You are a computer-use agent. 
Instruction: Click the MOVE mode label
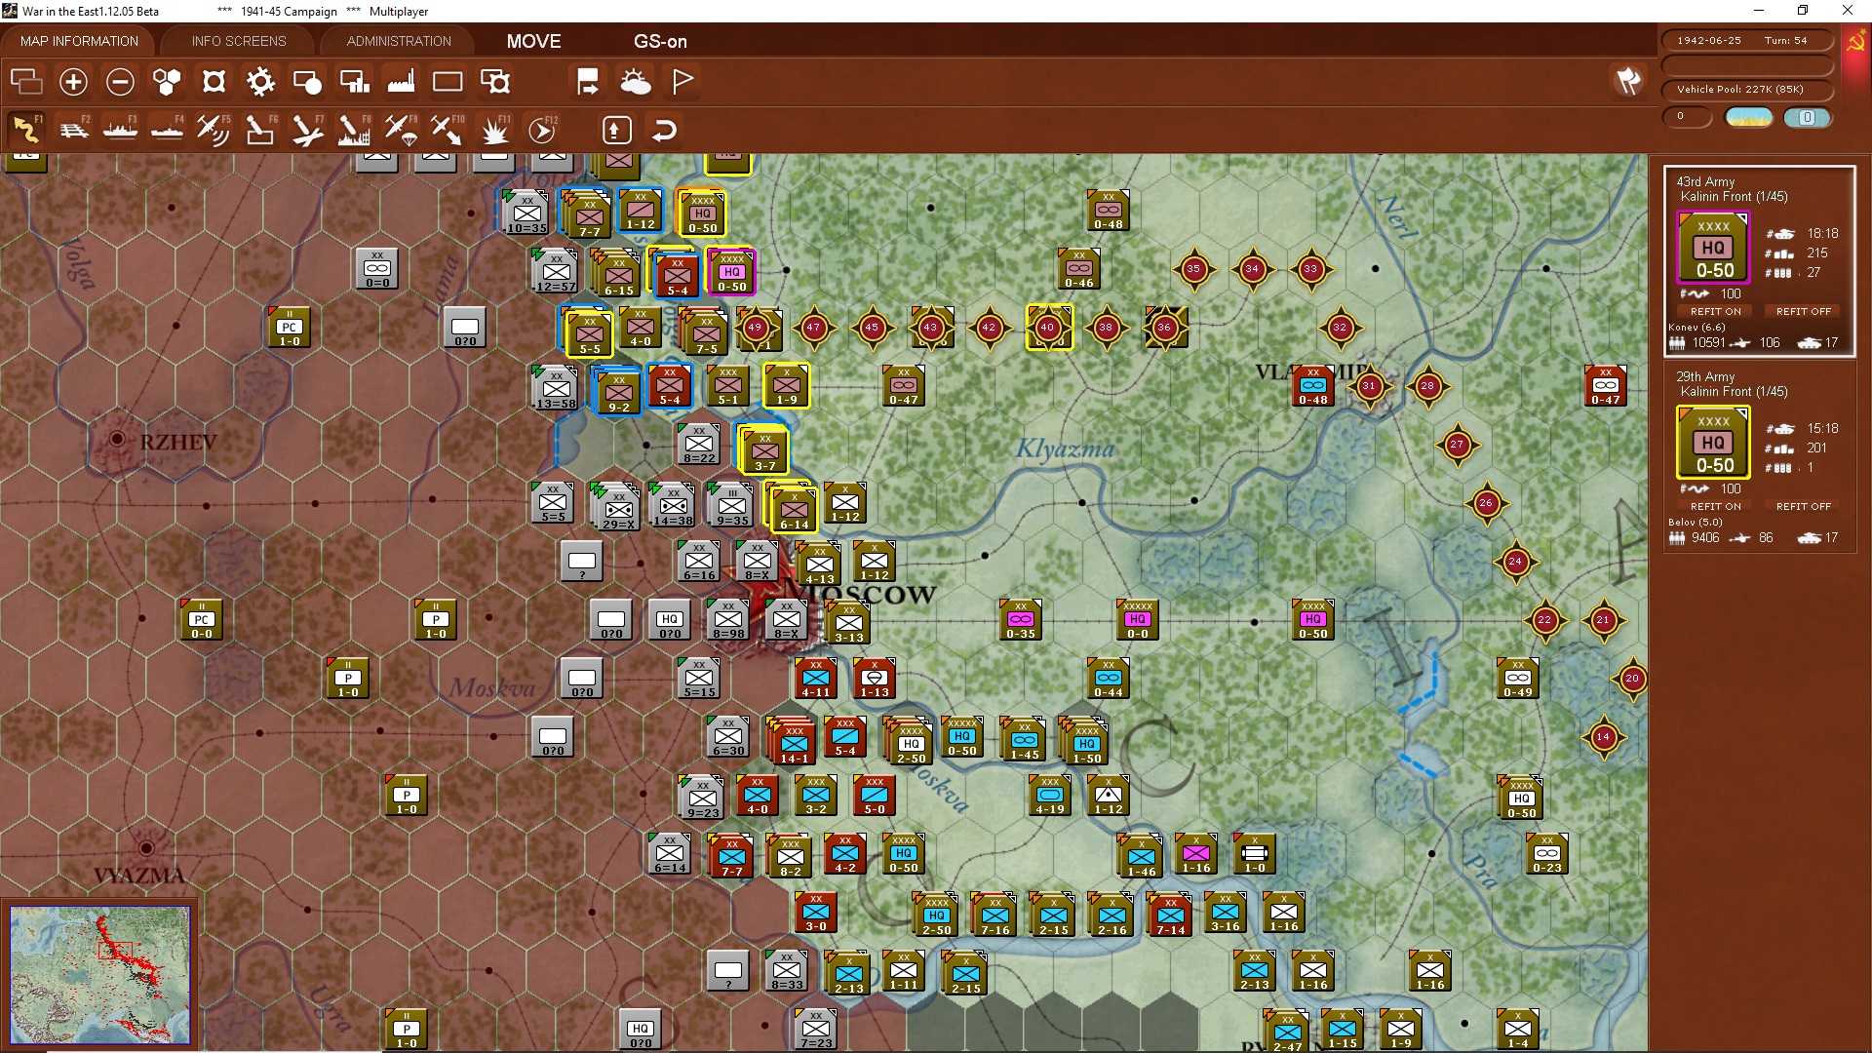tap(533, 41)
